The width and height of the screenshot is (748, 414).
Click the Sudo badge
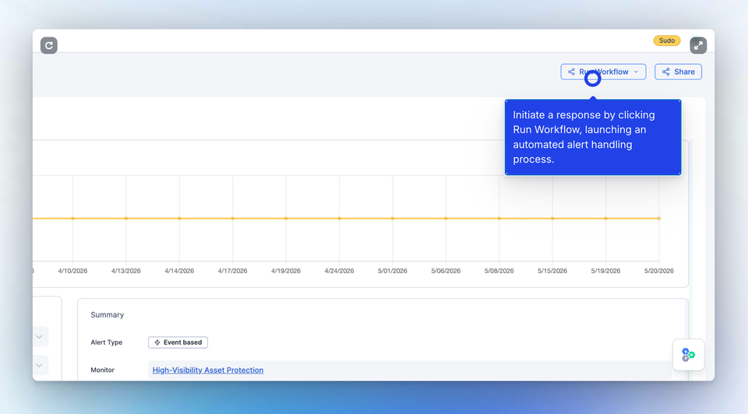(x=666, y=40)
